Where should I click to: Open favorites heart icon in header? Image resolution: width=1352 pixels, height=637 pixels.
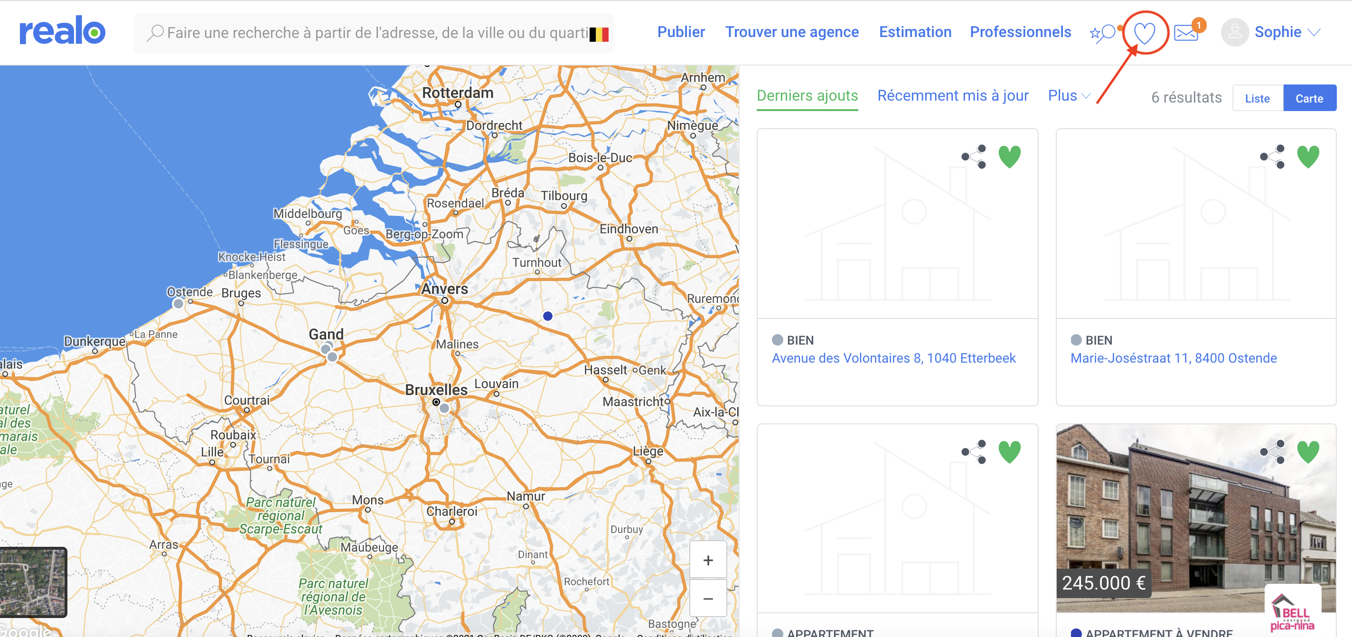(x=1144, y=33)
